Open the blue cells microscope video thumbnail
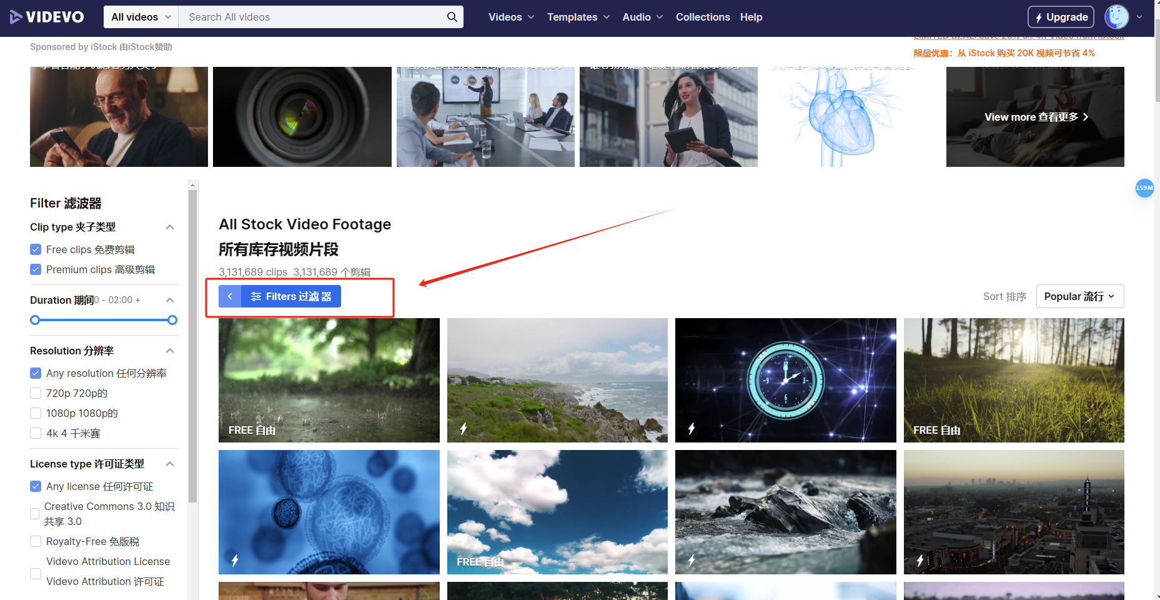 (x=329, y=512)
